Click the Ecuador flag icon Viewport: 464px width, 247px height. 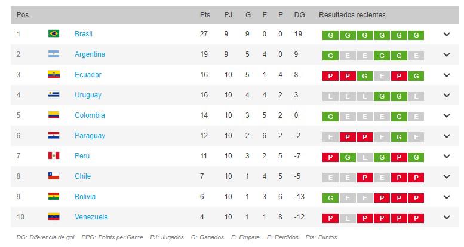(x=53, y=75)
